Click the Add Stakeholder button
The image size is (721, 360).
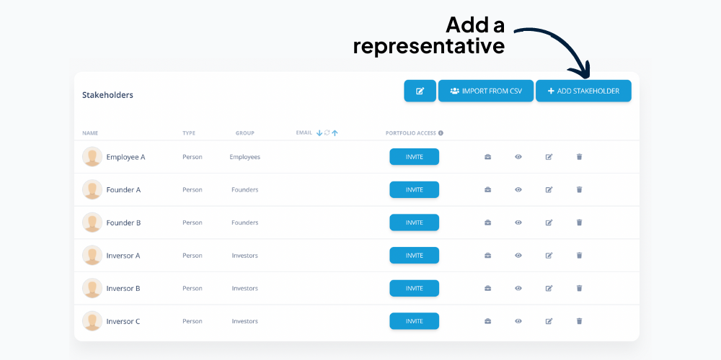point(583,91)
